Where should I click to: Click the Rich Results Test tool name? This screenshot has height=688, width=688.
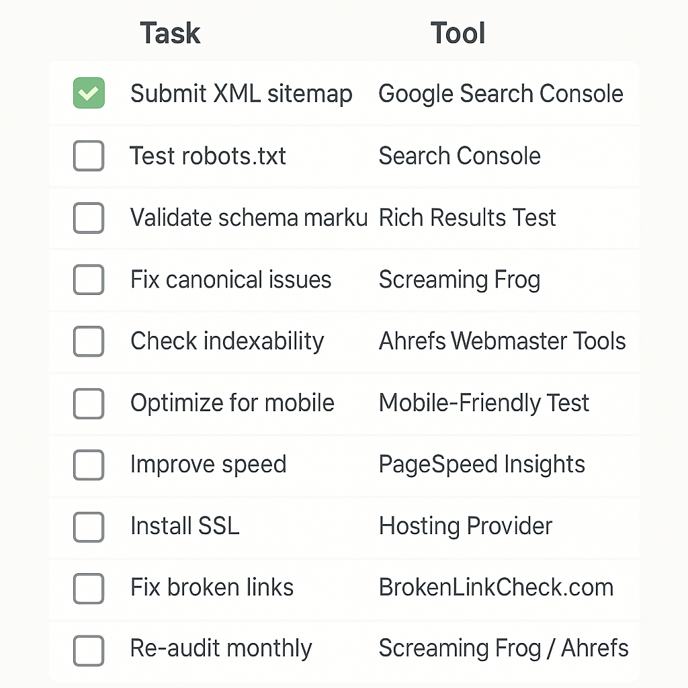click(x=468, y=218)
